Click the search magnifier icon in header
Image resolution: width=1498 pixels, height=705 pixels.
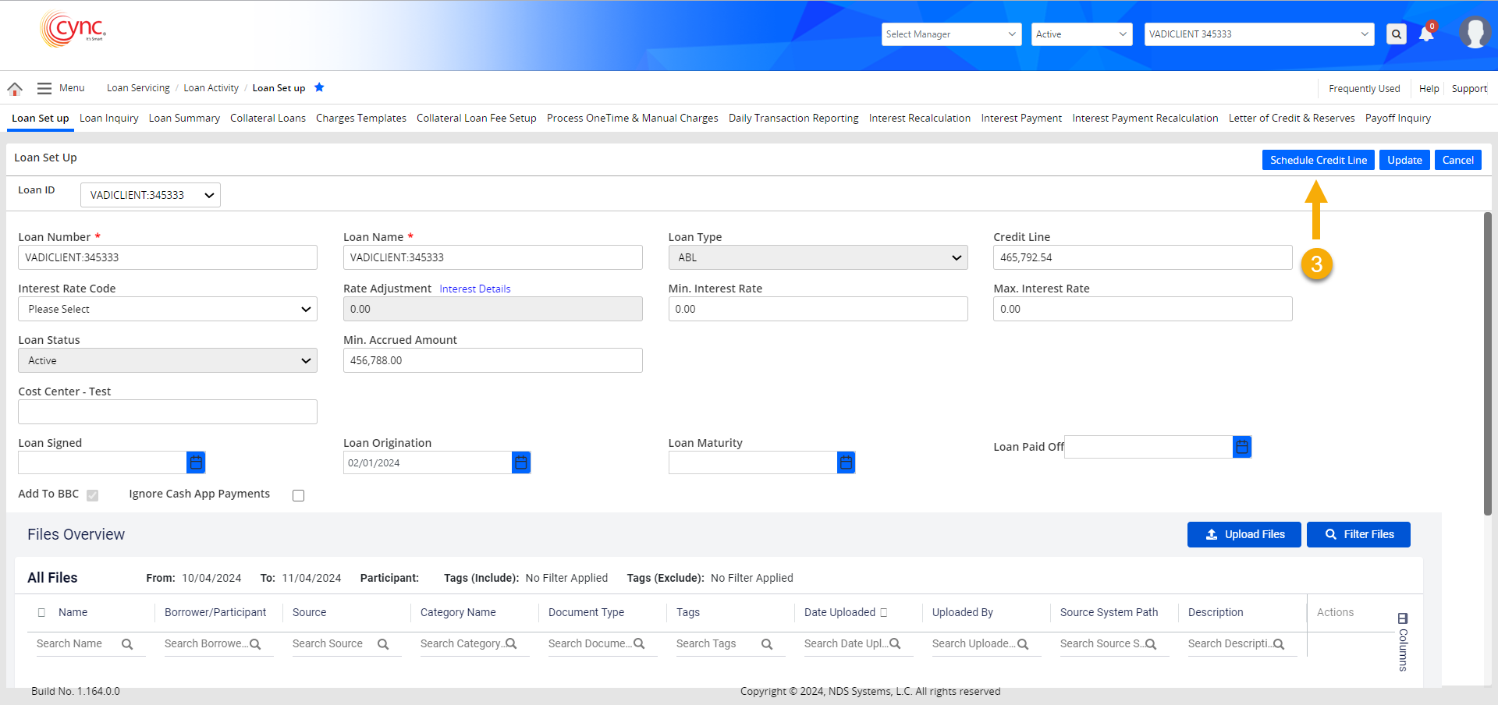click(1397, 34)
